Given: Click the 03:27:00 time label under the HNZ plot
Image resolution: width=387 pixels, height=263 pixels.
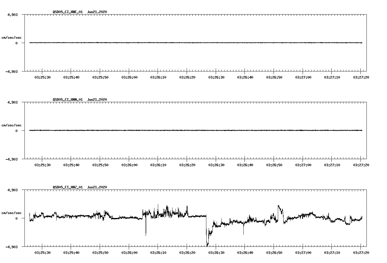Looking at the screenshot, I should click(x=303, y=252).
